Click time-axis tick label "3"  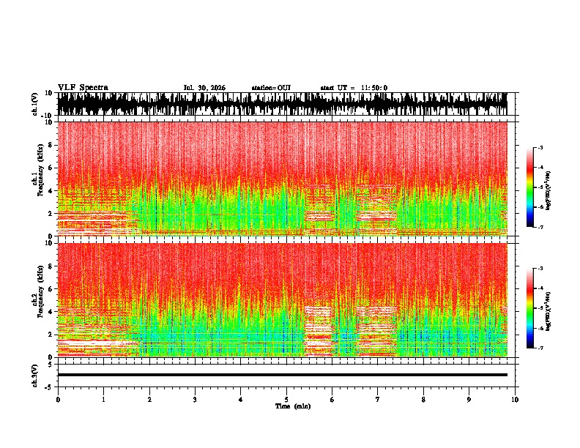pyautogui.click(x=195, y=400)
